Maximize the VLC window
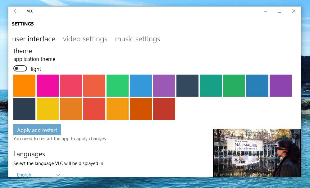 [280, 11]
